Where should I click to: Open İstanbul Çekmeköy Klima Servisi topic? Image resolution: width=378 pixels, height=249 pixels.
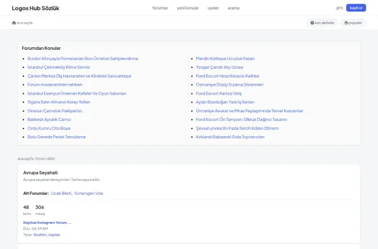(59, 67)
